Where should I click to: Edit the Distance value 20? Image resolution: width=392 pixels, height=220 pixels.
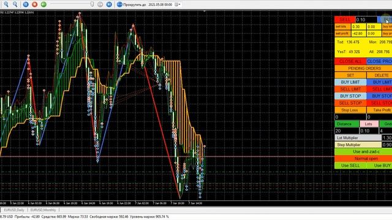point(347,131)
